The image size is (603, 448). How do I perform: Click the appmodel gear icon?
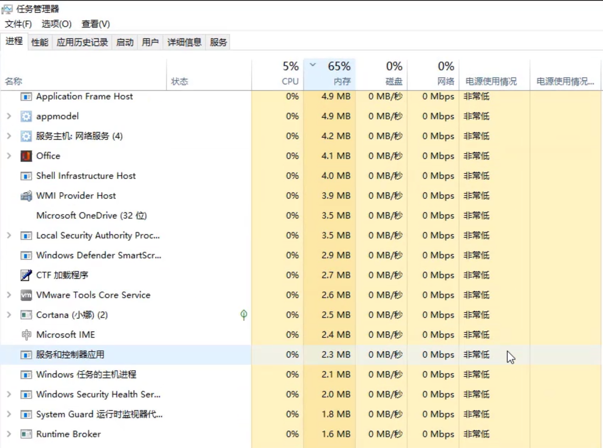[26, 116]
